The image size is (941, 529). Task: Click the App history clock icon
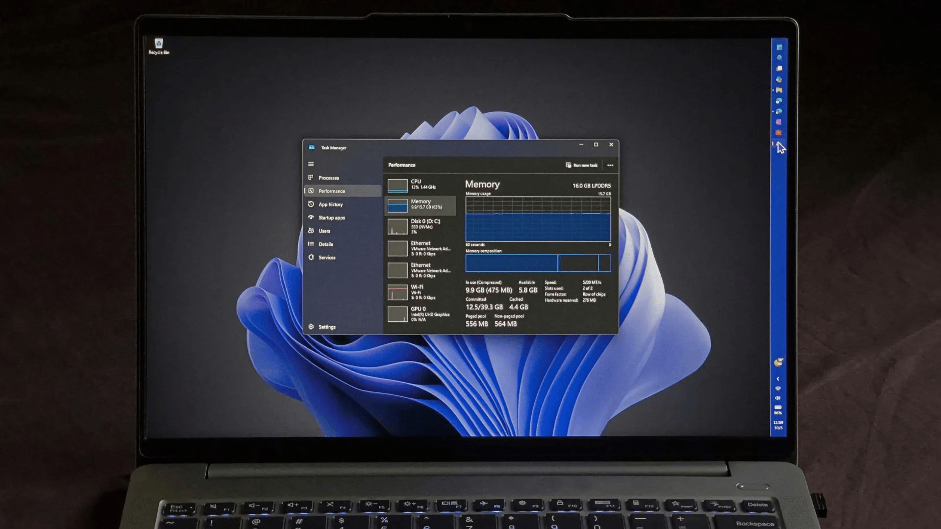pyautogui.click(x=311, y=204)
